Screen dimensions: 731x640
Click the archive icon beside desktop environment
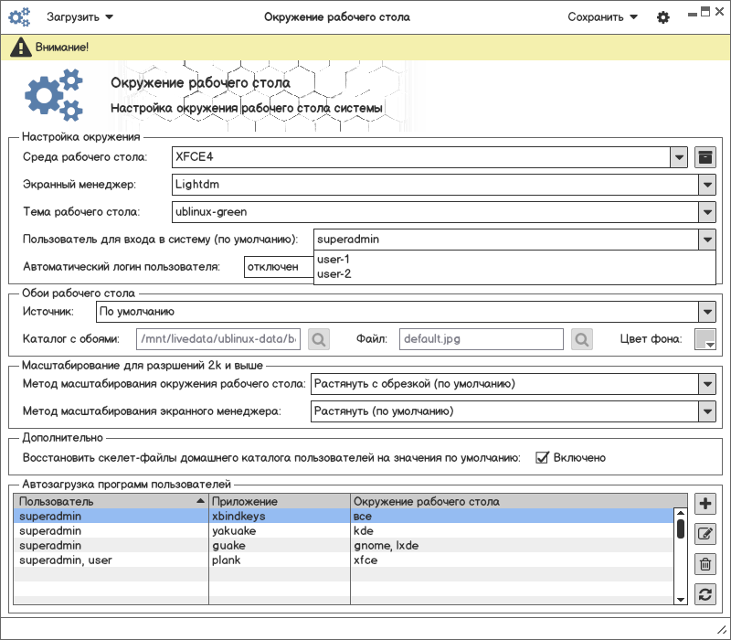[705, 157]
